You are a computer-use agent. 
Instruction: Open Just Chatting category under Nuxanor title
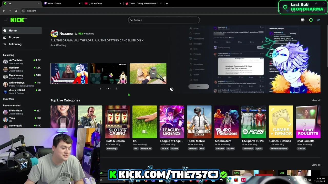tap(58, 45)
